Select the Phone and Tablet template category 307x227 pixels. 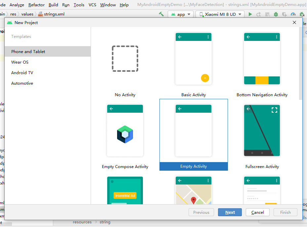pyautogui.click(x=48, y=51)
